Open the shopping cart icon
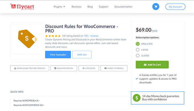This screenshot has width=194, height=111. (x=156, y=7)
